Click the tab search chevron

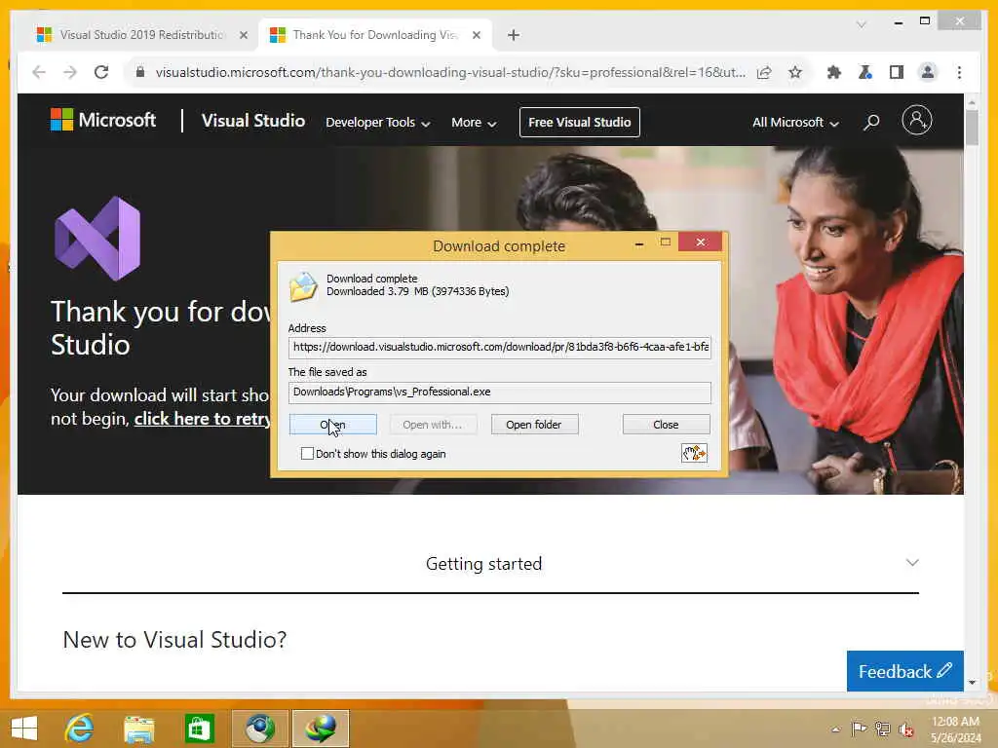pos(862,24)
